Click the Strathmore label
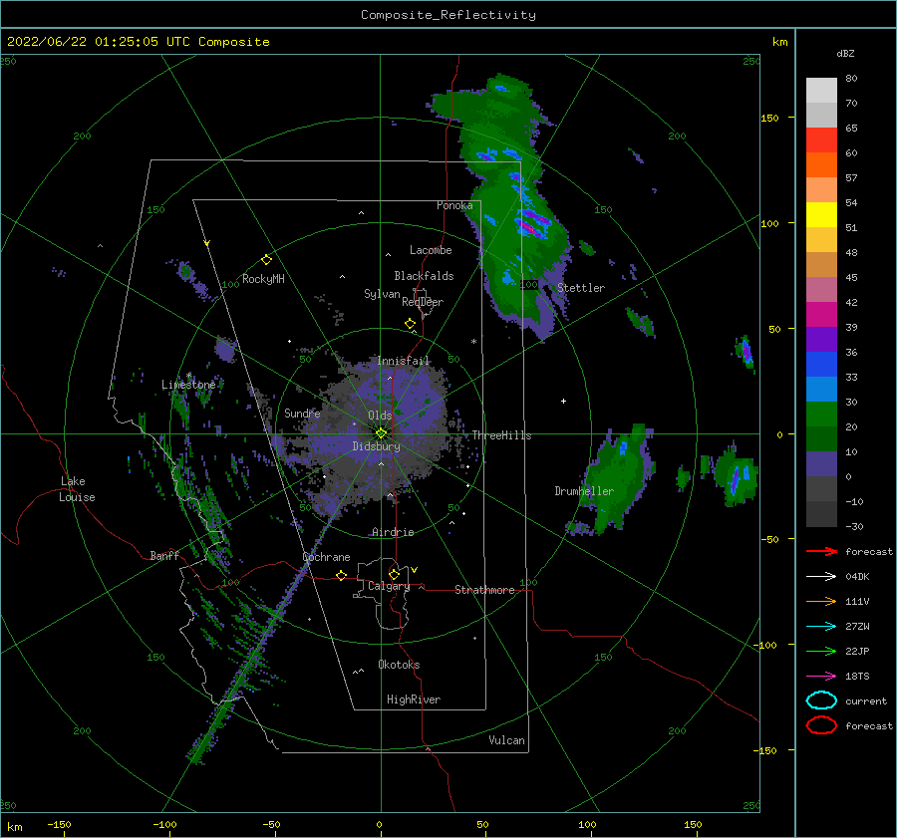This screenshot has height=838, width=897. [484, 590]
